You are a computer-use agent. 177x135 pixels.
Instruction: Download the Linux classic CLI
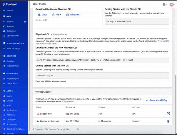[x=42, y=15]
